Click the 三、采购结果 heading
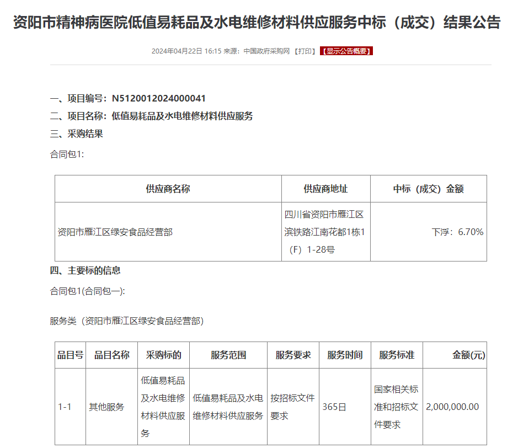518x448 pixels. [76, 134]
